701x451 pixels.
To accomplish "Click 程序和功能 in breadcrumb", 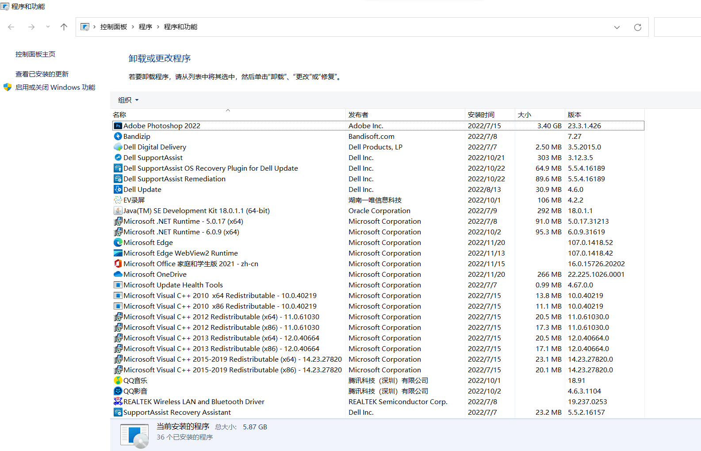I will pos(180,27).
